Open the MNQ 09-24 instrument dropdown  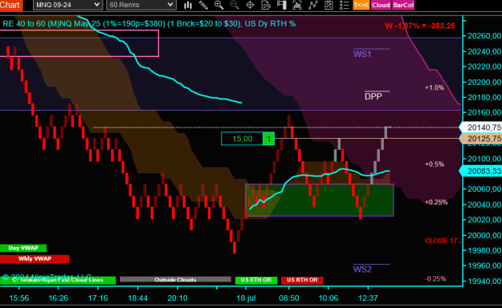click(x=67, y=5)
